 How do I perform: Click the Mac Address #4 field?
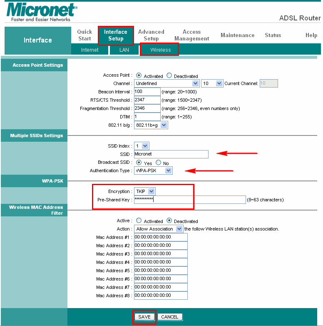161,262
